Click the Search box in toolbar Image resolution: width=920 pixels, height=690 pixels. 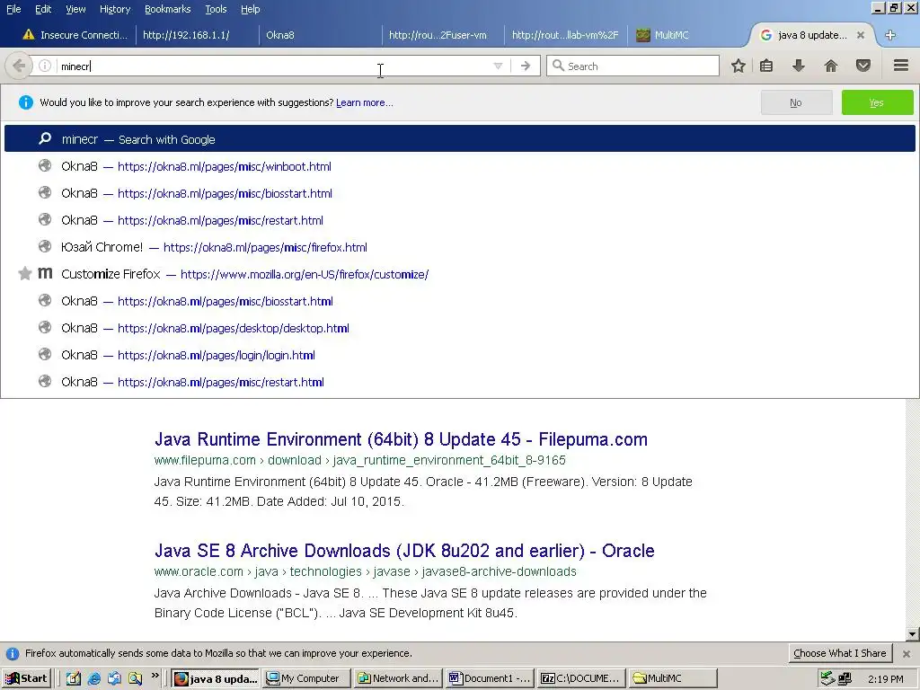(x=632, y=66)
